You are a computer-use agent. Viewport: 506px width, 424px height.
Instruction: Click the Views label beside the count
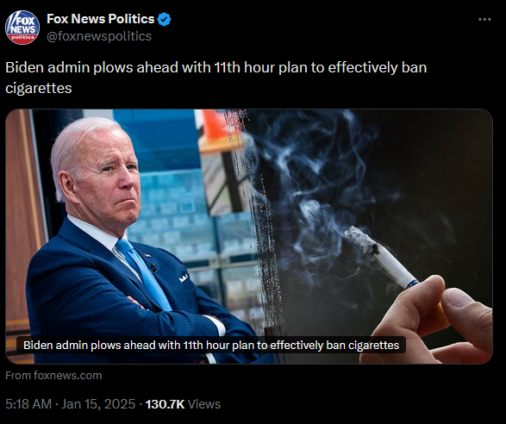point(204,404)
